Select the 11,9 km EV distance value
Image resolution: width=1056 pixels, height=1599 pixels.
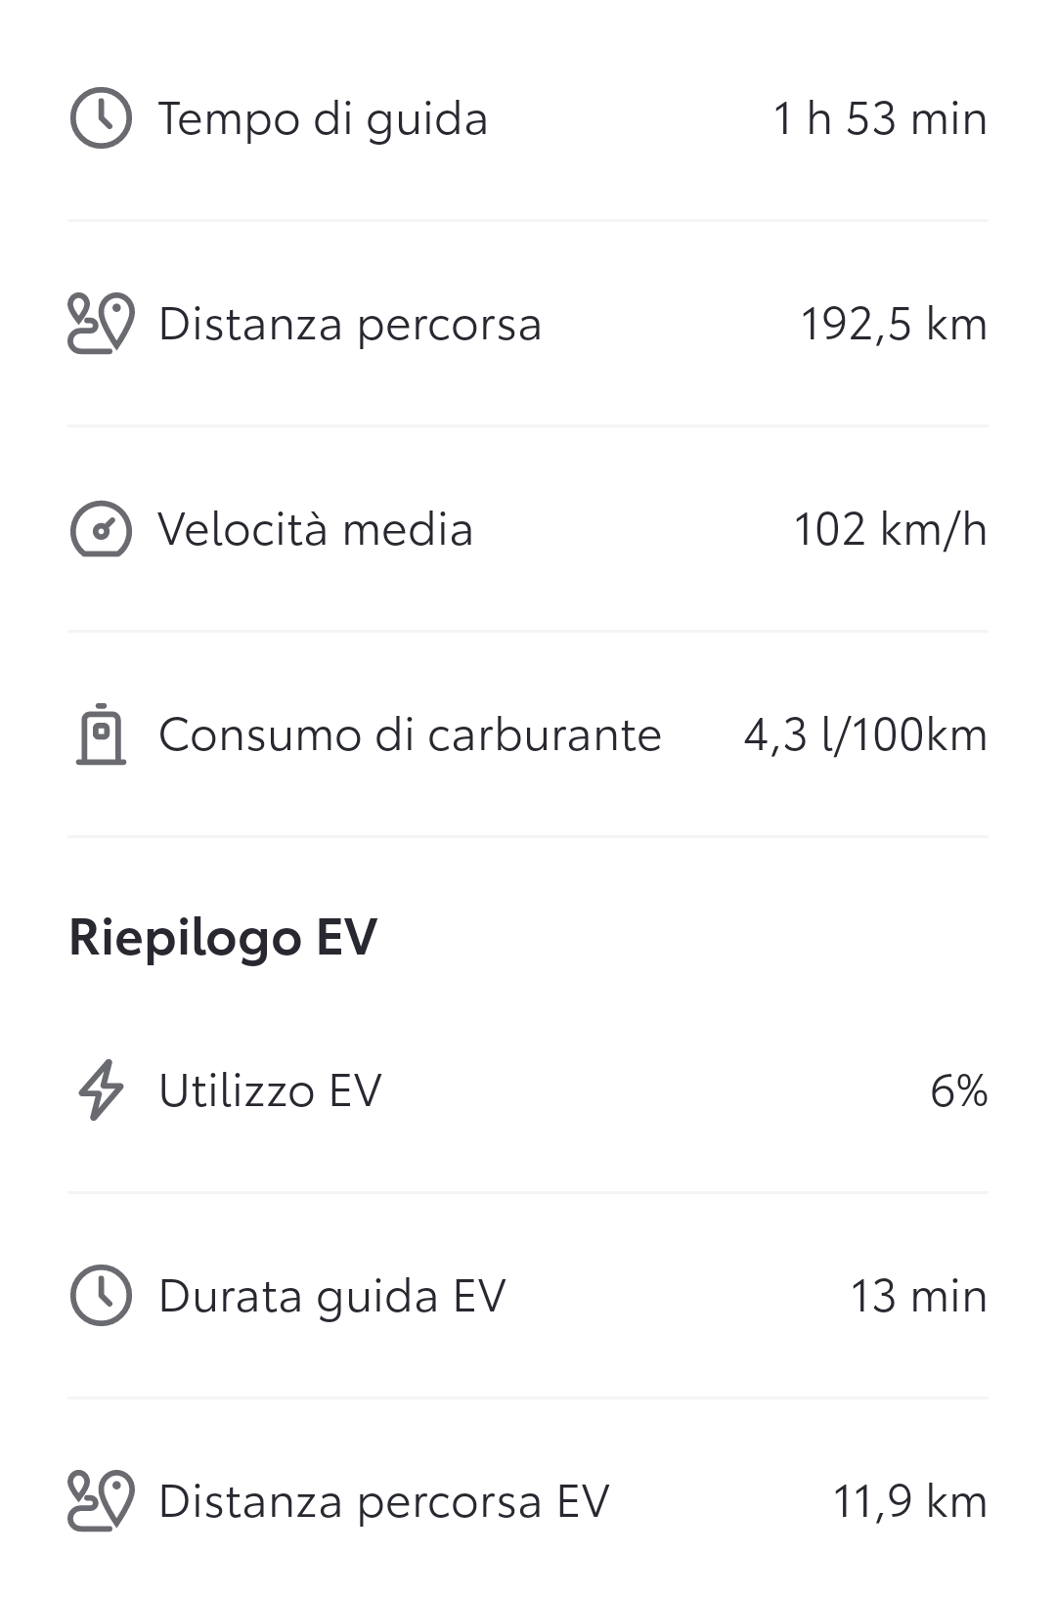coord(910,1502)
